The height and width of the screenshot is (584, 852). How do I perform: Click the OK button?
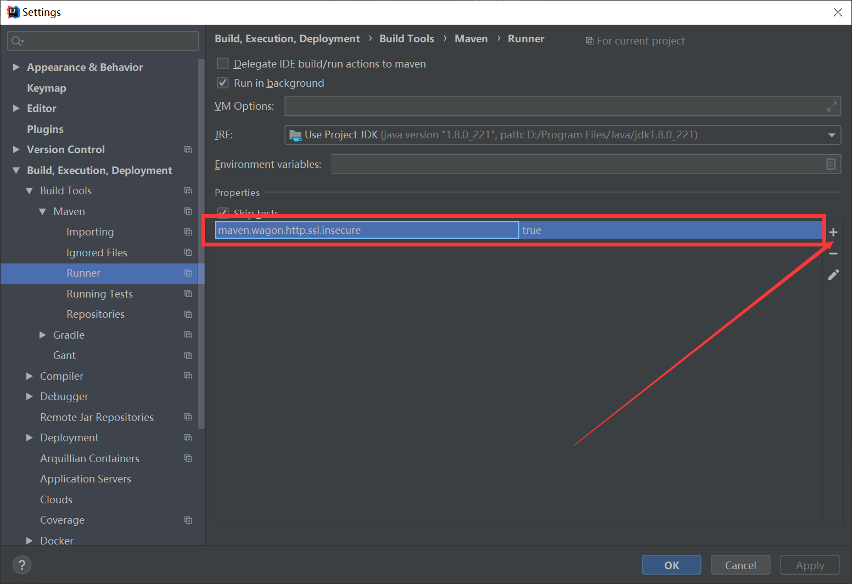click(x=671, y=565)
